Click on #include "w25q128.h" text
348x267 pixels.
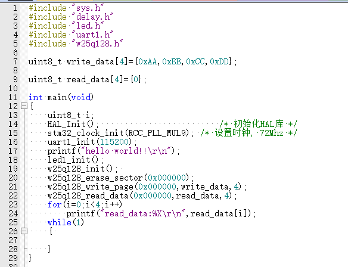click(x=76, y=44)
